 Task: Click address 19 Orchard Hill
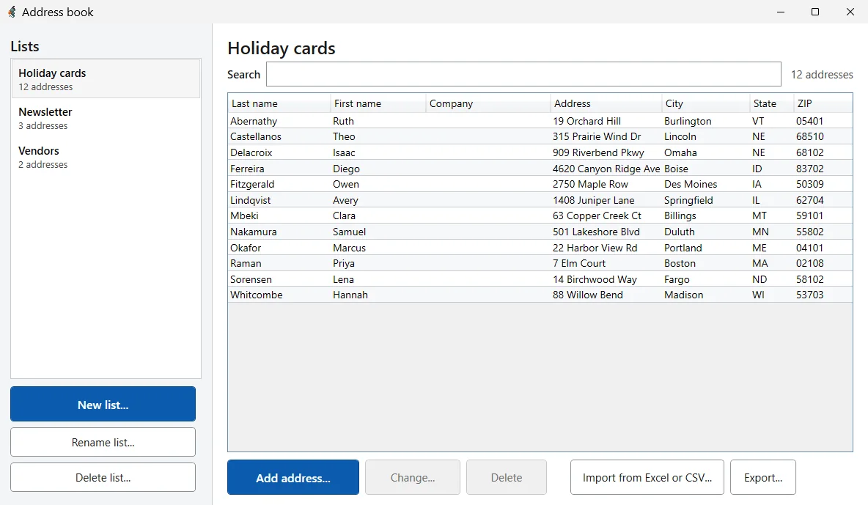[x=586, y=121]
